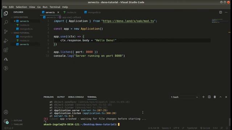Create a new terminal with plus icon
Viewport: 232px width, 130px height.
(203, 97)
